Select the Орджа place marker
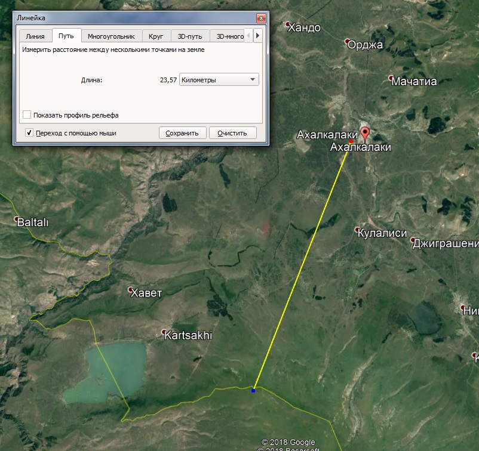479x451 pixels. 347,41
